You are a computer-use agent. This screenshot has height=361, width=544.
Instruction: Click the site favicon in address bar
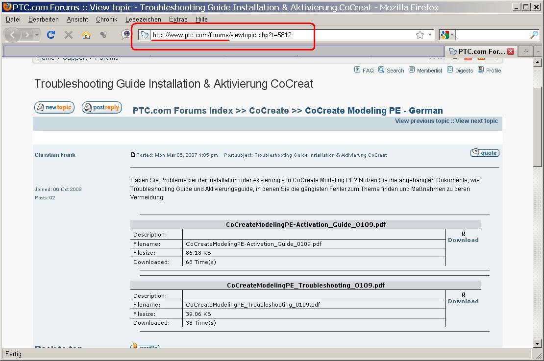pyautogui.click(x=144, y=35)
